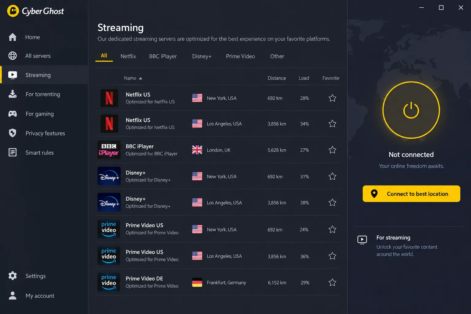Screen dimensions: 471x314
Task: Click the BBC iPlayer logo
Action: [109, 150]
